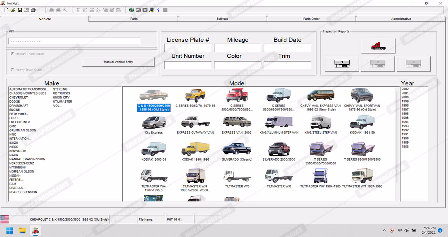448x237 pixels.
Task: Click the sort A-Z toolbar icon
Action: point(99,10)
